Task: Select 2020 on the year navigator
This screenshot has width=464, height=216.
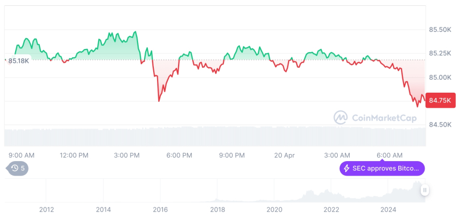Action: [274, 209]
